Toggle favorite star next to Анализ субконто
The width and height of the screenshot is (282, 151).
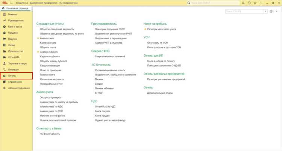coord(38,52)
